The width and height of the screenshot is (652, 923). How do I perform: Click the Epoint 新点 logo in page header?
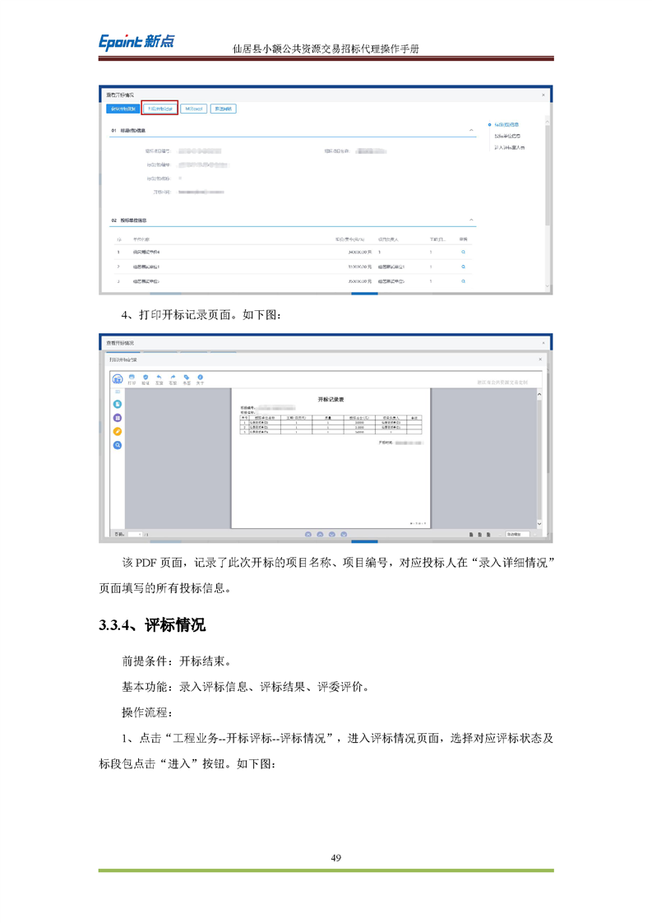136,42
